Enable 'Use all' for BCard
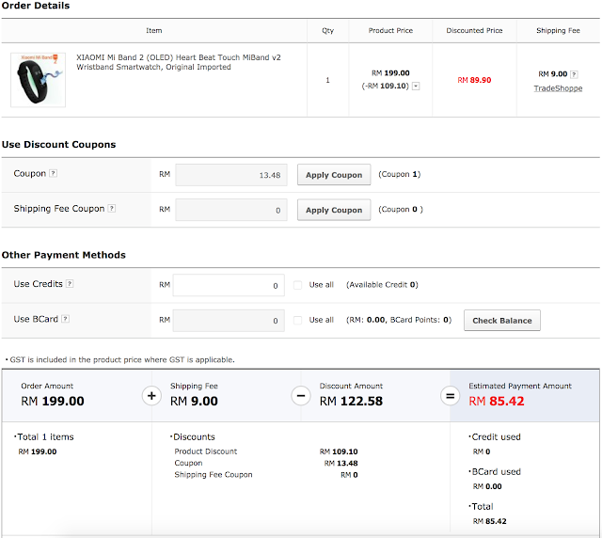The width and height of the screenshot is (602, 538). (x=298, y=321)
